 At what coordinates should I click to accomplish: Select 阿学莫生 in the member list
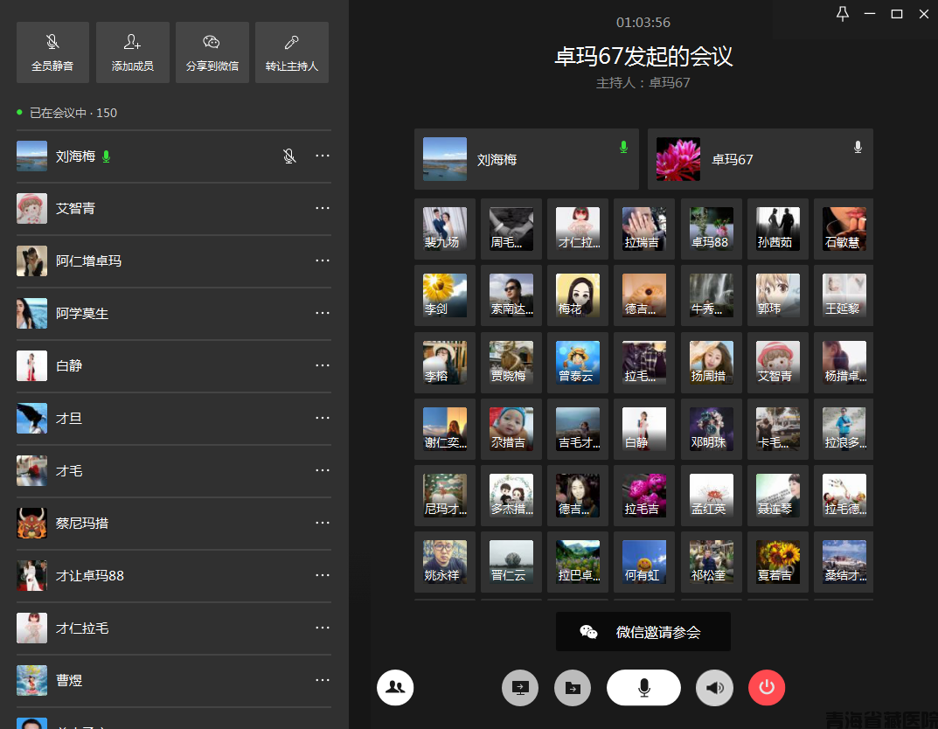coord(82,314)
